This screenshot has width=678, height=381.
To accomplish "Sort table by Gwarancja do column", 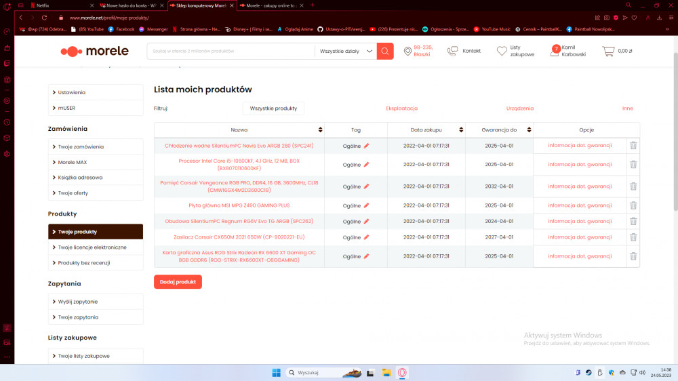I will (x=528, y=129).
